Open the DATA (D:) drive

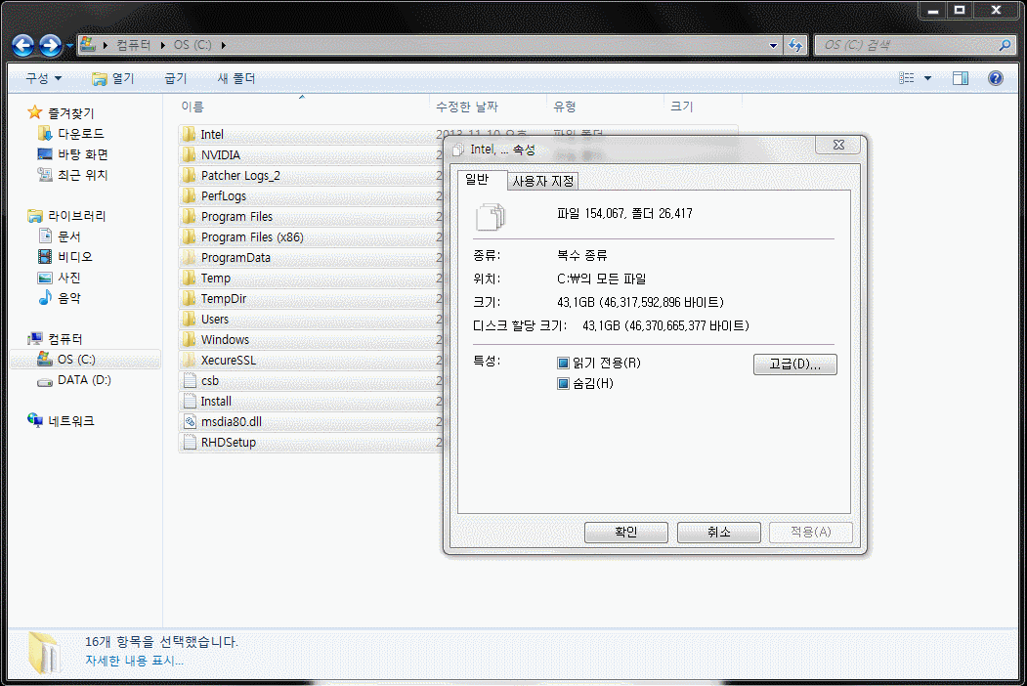[x=83, y=380]
